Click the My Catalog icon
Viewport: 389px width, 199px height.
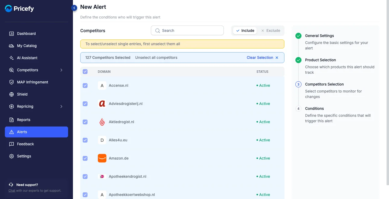point(12,46)
